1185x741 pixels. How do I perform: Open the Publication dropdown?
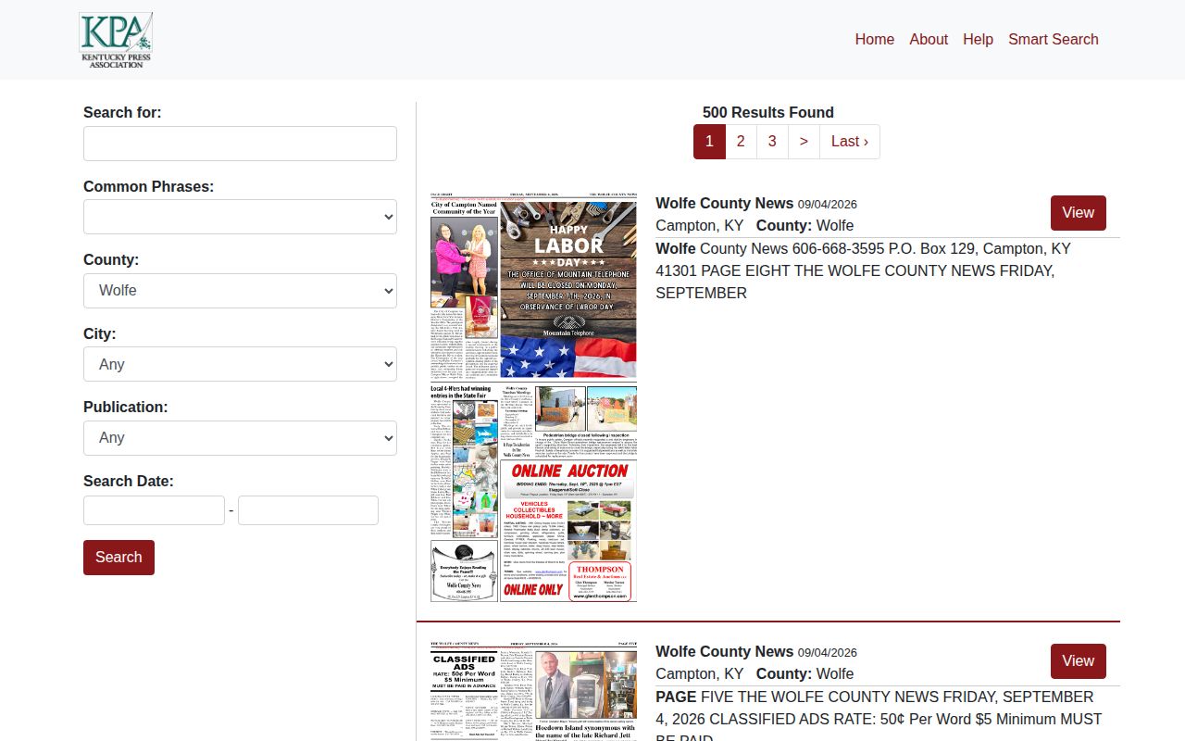pos(240,438)
